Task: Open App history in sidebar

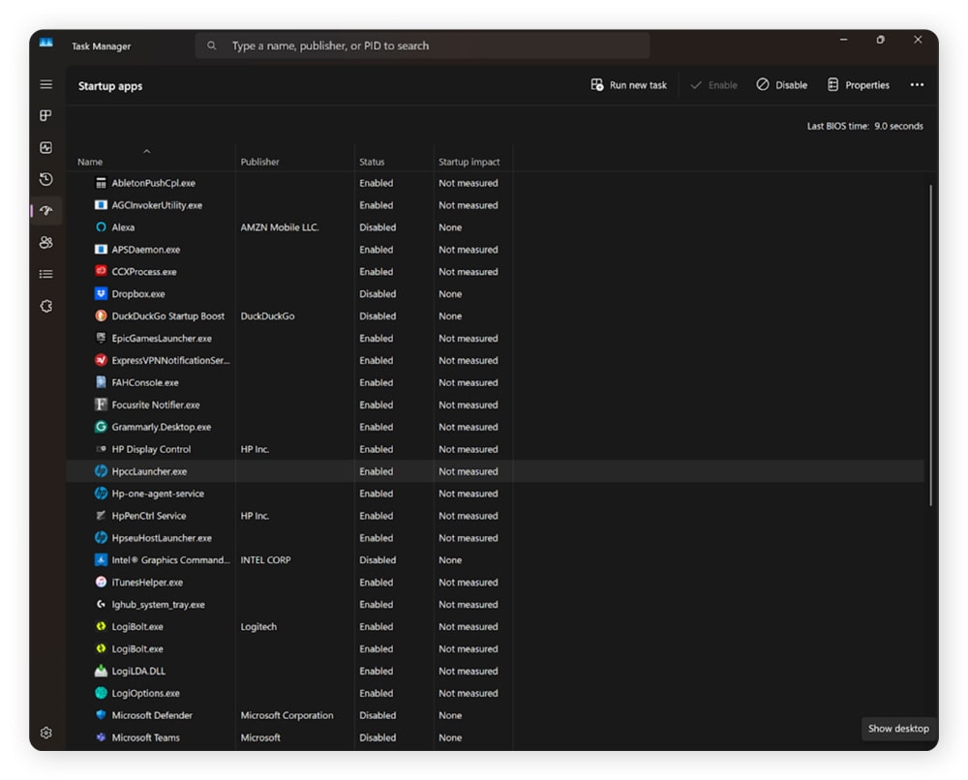Action: (x=46, y=179)
